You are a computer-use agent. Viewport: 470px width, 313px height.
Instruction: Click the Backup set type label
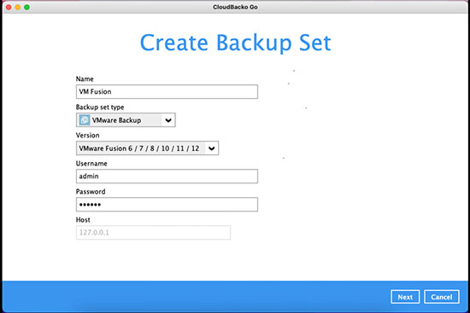point(100,107)
